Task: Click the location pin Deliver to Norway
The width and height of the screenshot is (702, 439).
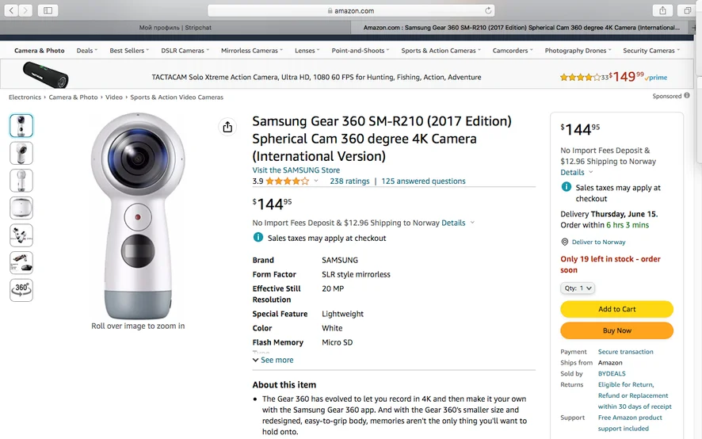Action: [566, 242]
